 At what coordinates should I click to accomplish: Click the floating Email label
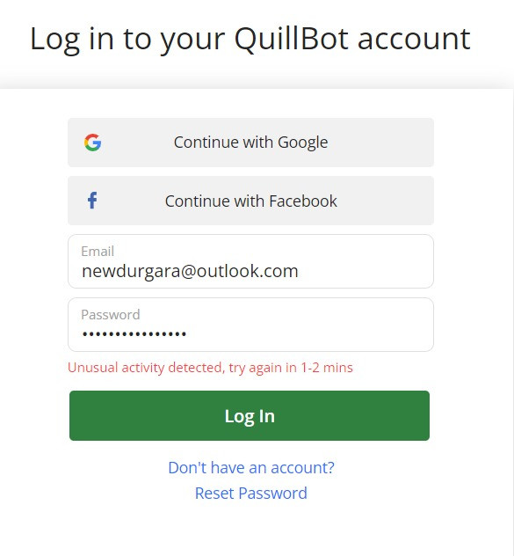[x=98, y=252]
